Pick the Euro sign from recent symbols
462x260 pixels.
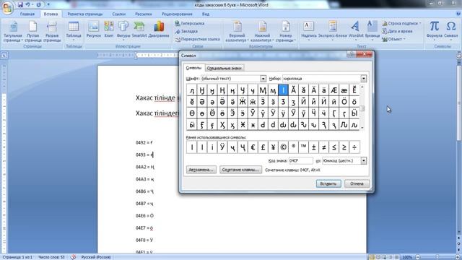pyautogui.click(x=253, y=147)
